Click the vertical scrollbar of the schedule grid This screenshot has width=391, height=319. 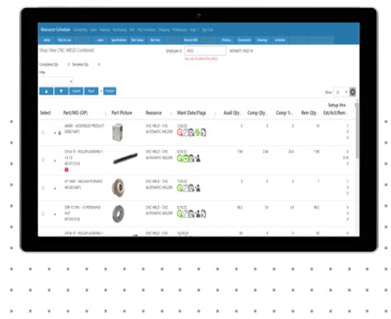(357, 130)
